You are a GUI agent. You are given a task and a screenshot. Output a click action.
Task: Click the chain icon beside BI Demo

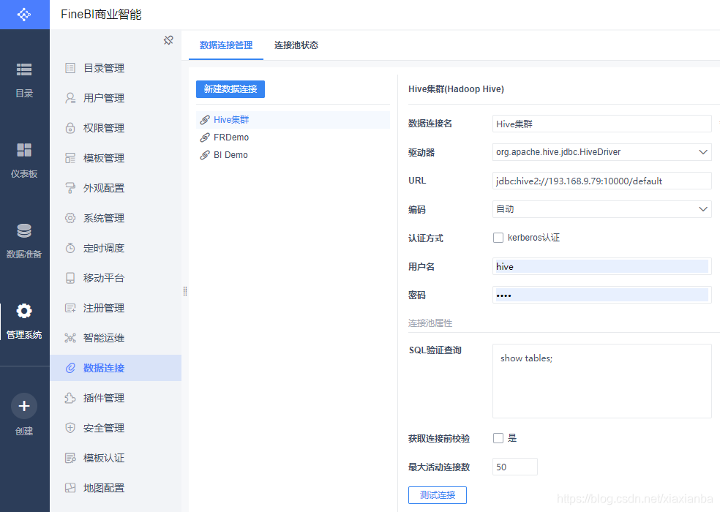click(x=205, y=155)
